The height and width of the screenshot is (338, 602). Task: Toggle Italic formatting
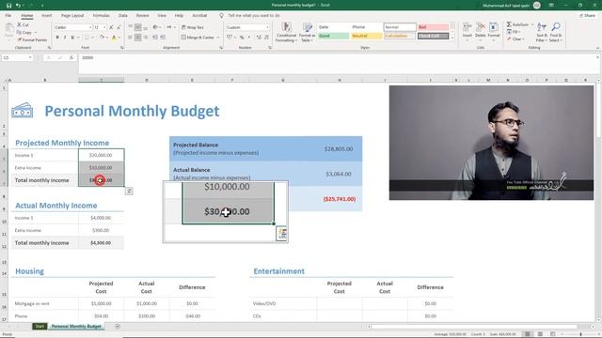[x=65, y=38]
